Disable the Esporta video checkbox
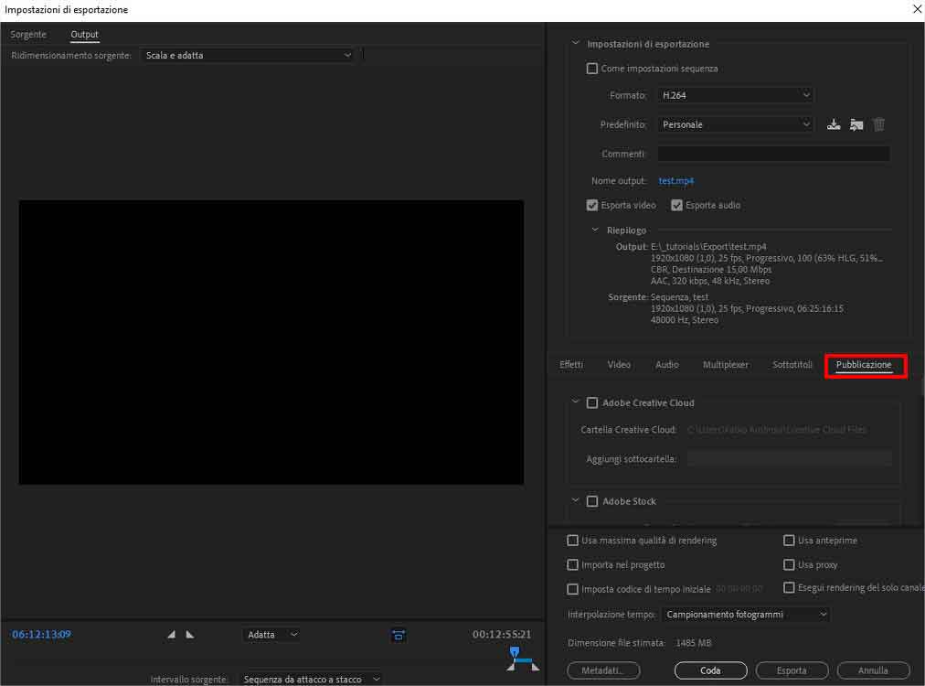 coord(591,205)
